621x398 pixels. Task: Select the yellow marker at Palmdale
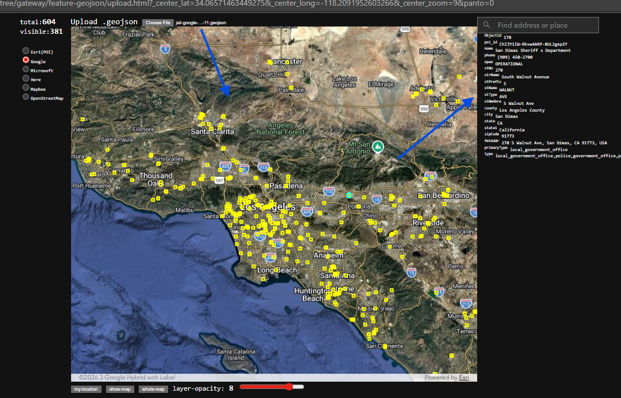click(291, 89)
